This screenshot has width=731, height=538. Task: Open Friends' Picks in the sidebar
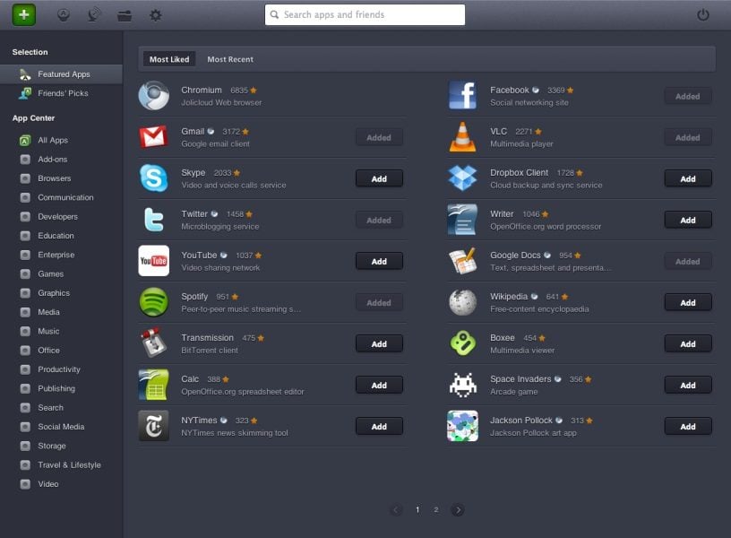(x=63, y=93)
